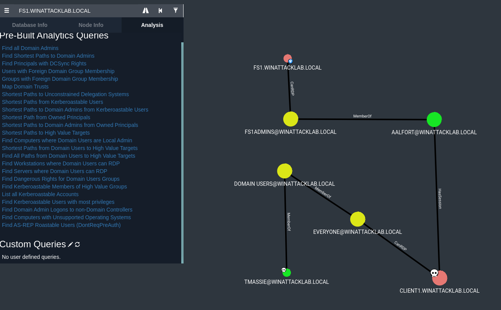Click the pathfinding road icon
The image size is (501, 310).
(145, 11)
